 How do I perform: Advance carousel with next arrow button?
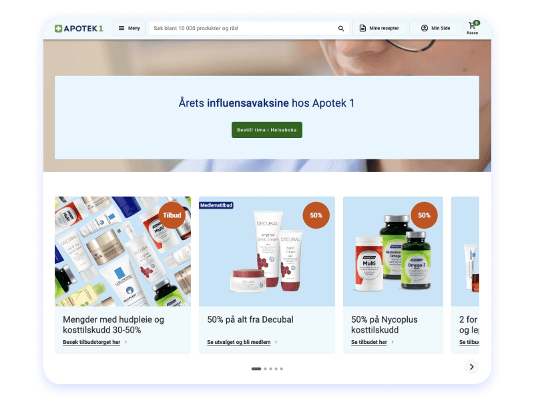click(x=472, y=367)
